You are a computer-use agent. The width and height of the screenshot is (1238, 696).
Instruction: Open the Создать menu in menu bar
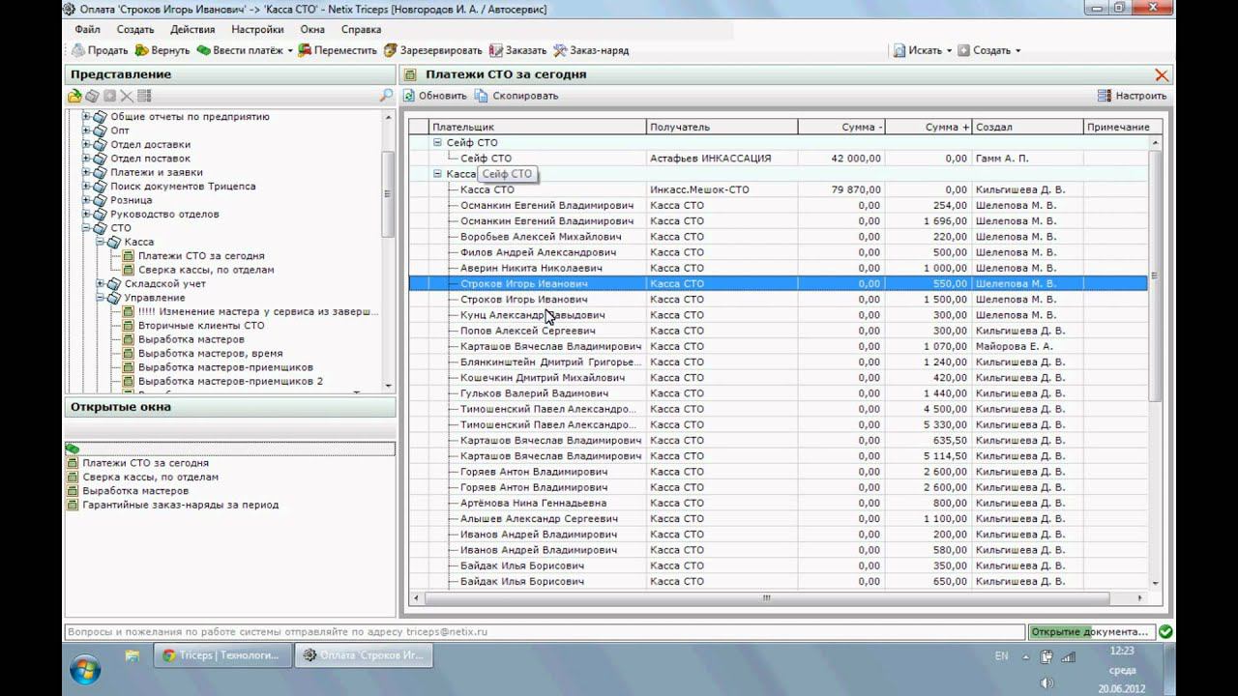pyautogui.click(x=135, y=30)
